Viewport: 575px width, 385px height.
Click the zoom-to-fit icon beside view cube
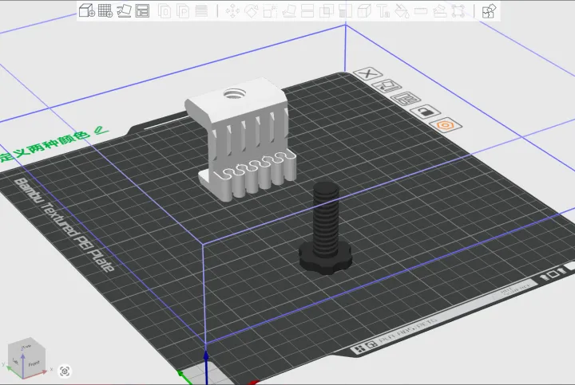point(65,371)
